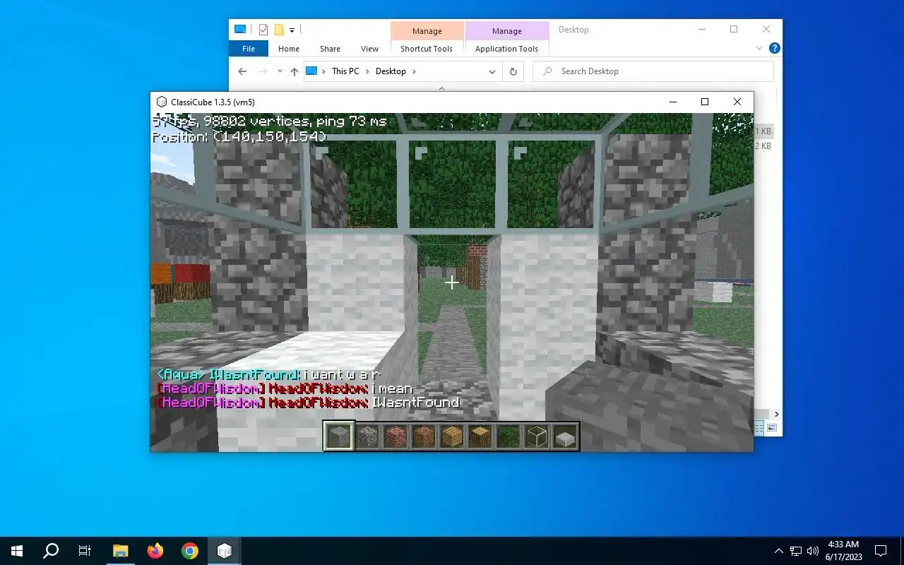
Task: Click New Folder icon in Quick Access Toolbar
Action: 279,30
